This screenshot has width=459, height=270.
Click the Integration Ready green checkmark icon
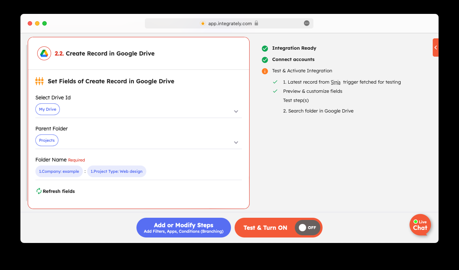coord(265,48)
